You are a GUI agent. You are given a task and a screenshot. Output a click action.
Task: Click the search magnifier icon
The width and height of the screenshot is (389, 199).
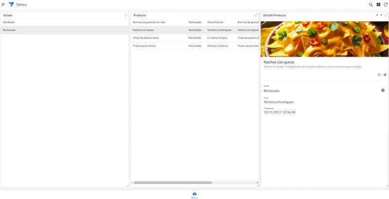371,4
